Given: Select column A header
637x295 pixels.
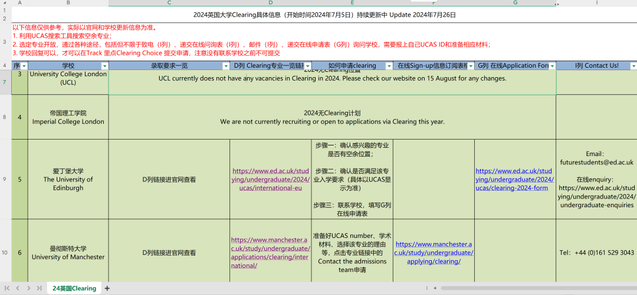Looking at the screenshot, I should (20, 2).
